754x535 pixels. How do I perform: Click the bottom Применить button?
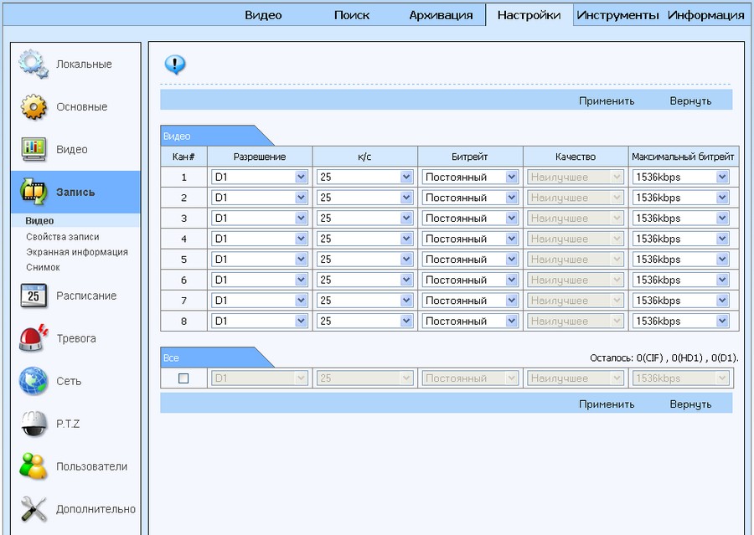click(607, 404)
